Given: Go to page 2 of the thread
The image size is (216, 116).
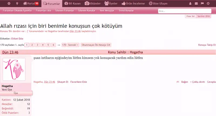Looking at the screenshot, I should pos(32,45).
